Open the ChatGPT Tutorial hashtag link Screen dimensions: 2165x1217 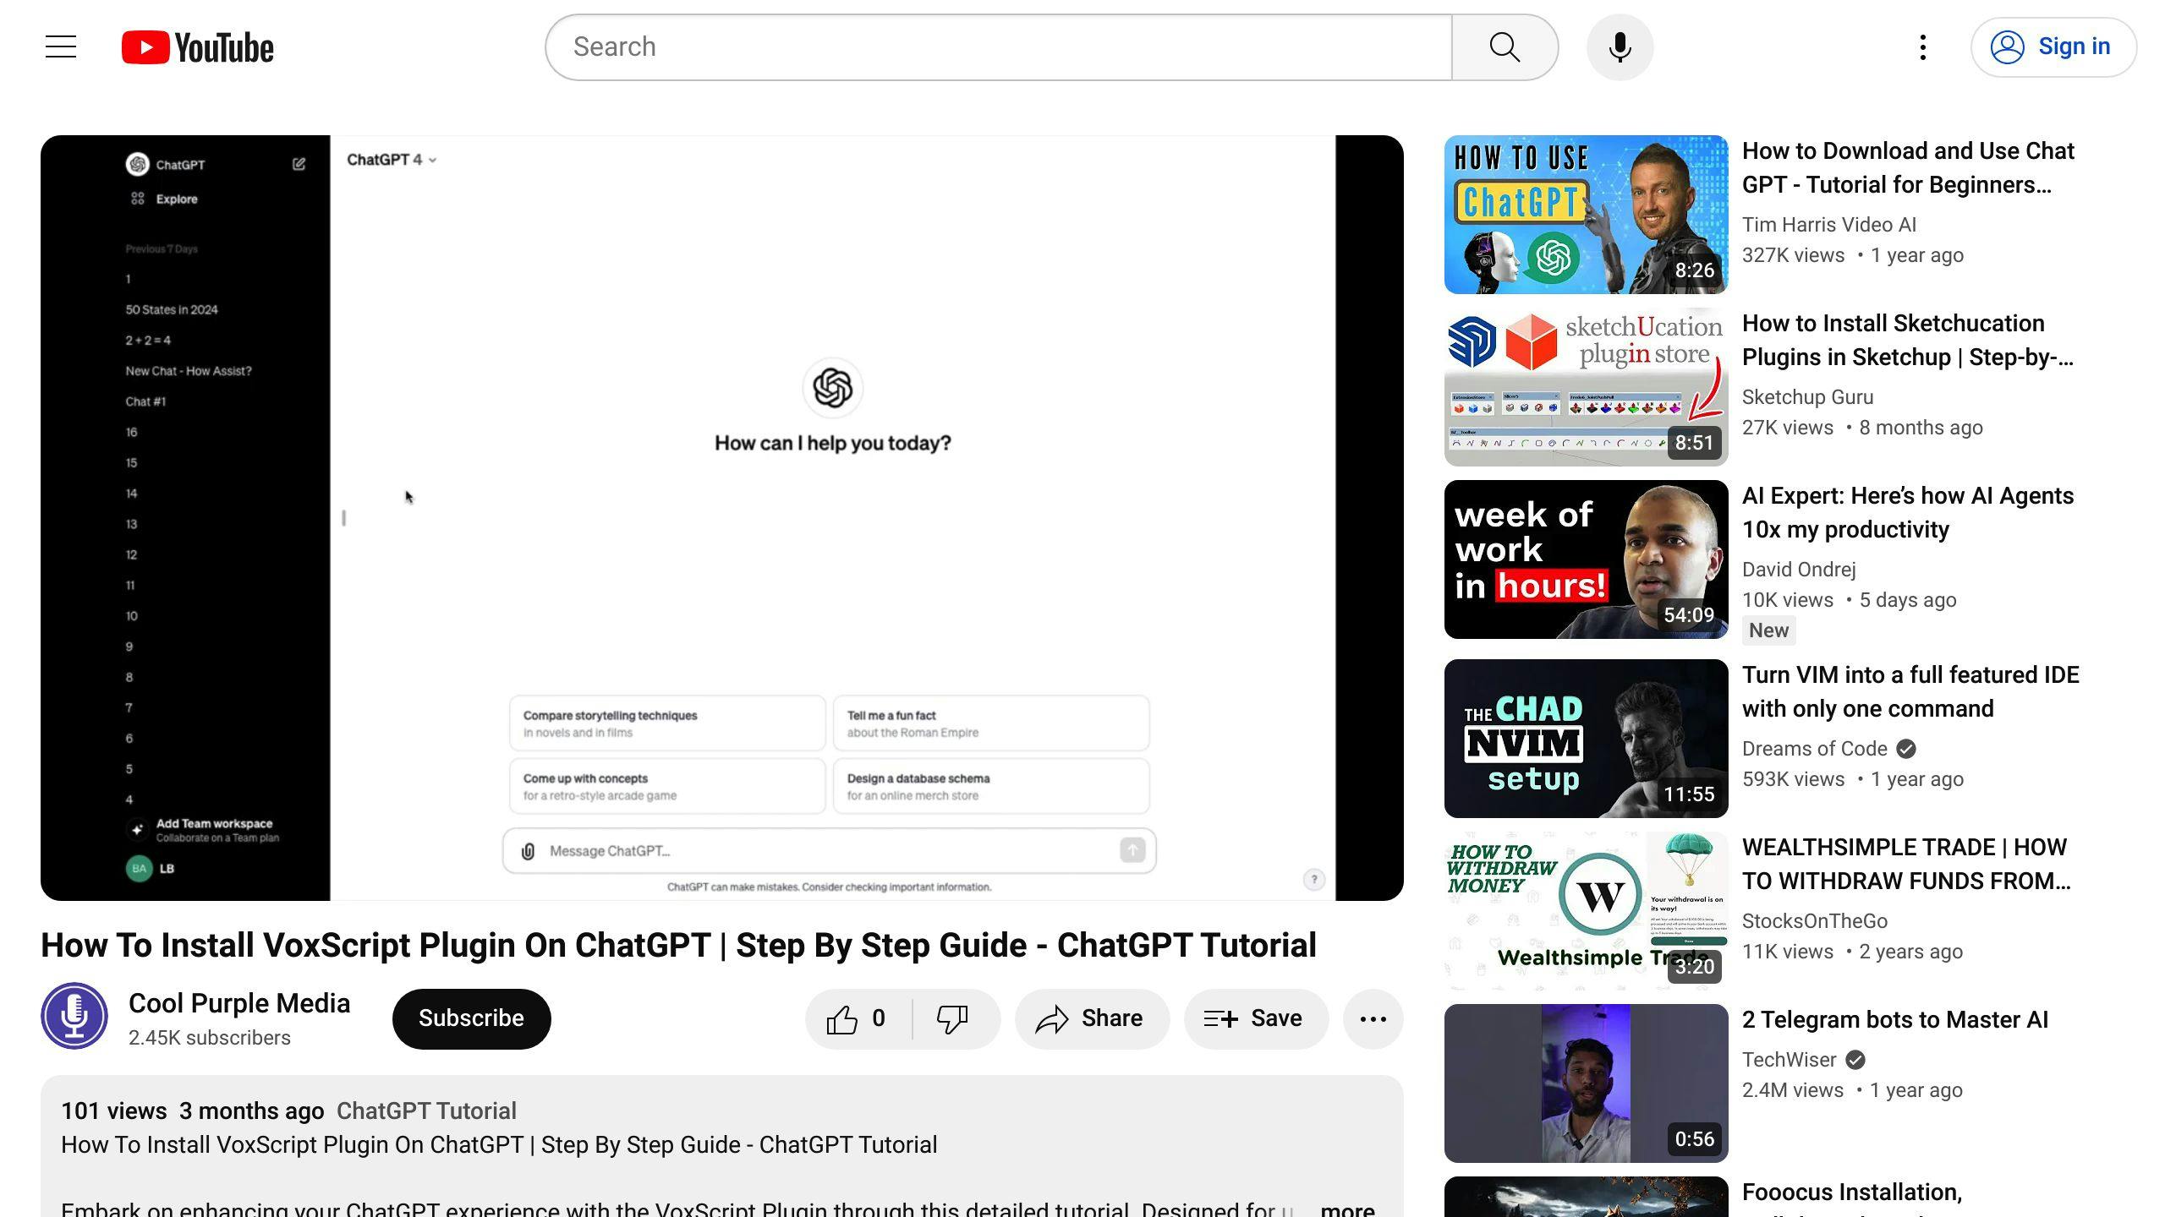426,1111
